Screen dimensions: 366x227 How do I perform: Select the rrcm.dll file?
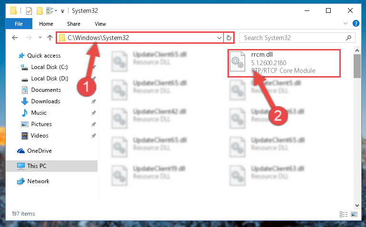pyautogui.click(x=284, y=63)
